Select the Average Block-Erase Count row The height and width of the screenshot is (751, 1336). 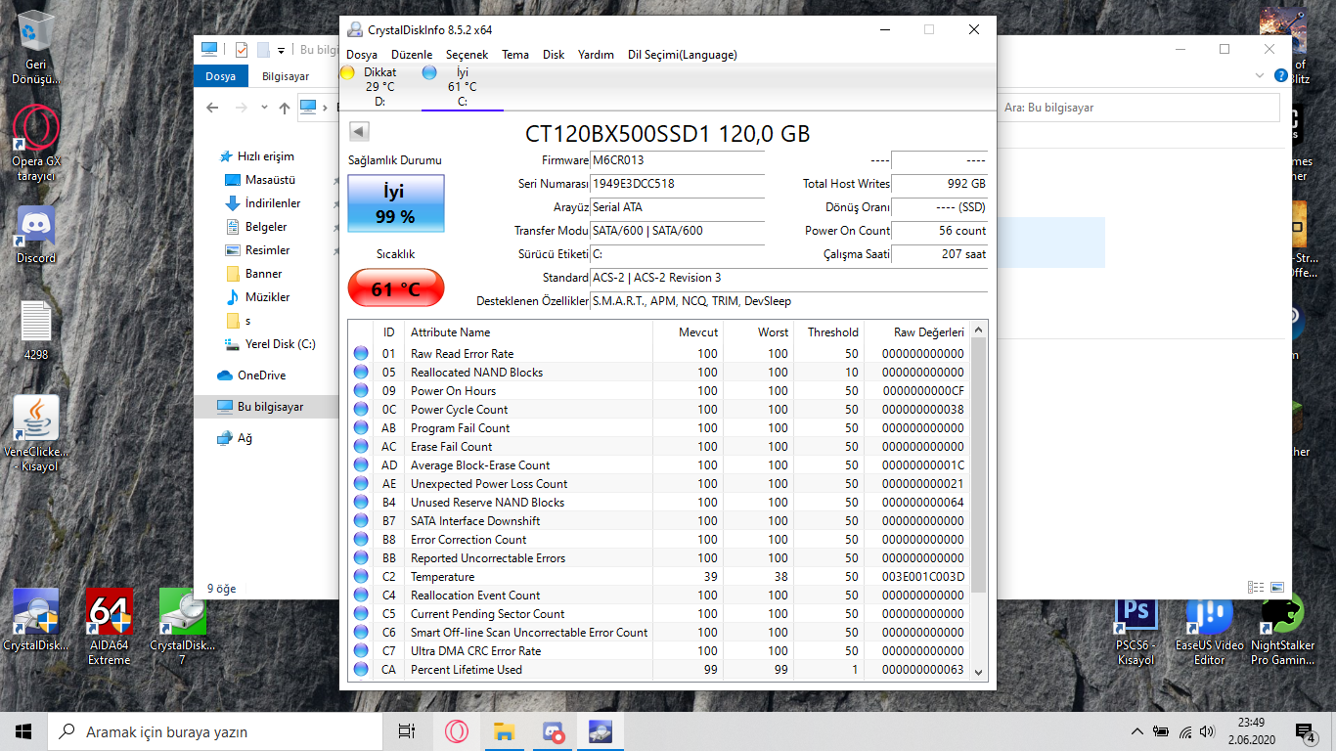click(x=659, y=465)
